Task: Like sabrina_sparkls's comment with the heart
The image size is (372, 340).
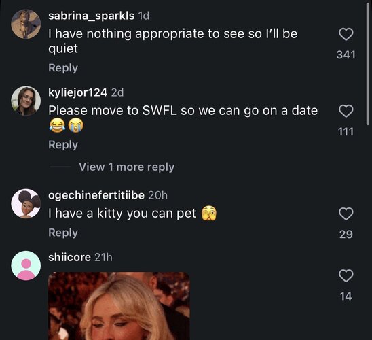Action: click(x=346, y=34)
